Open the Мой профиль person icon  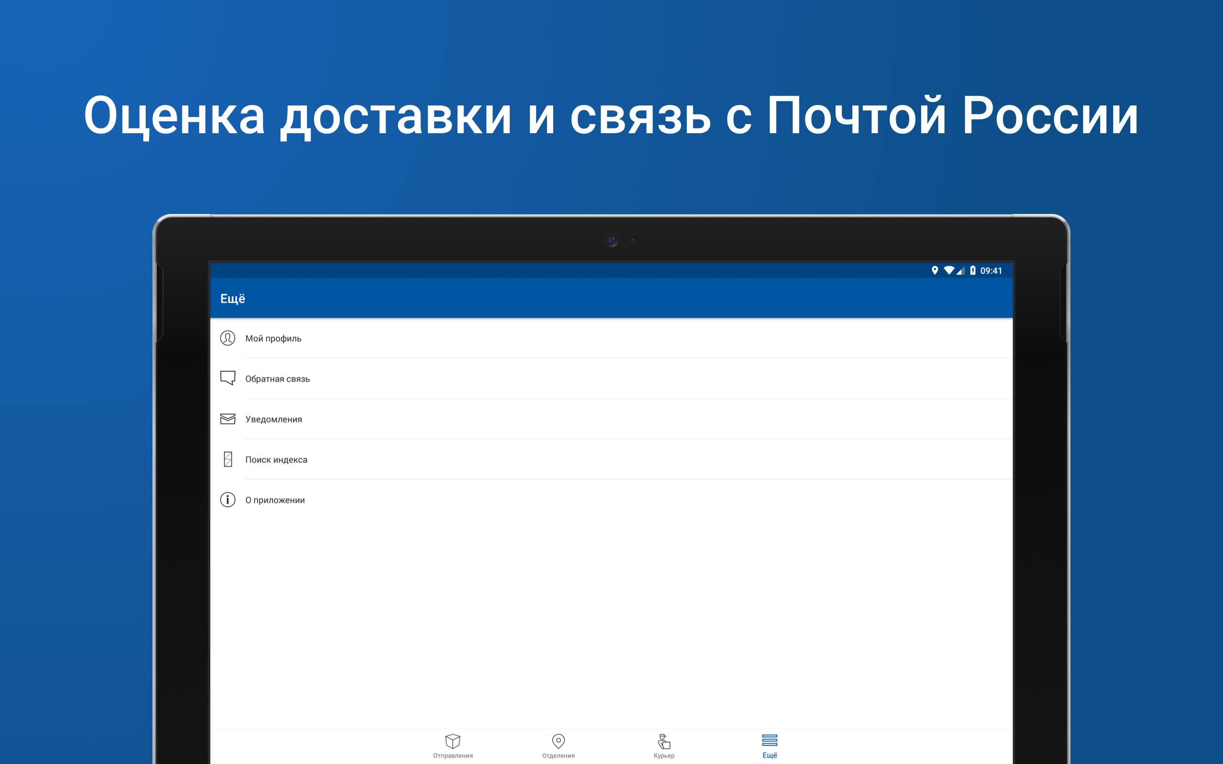[227, 338]
